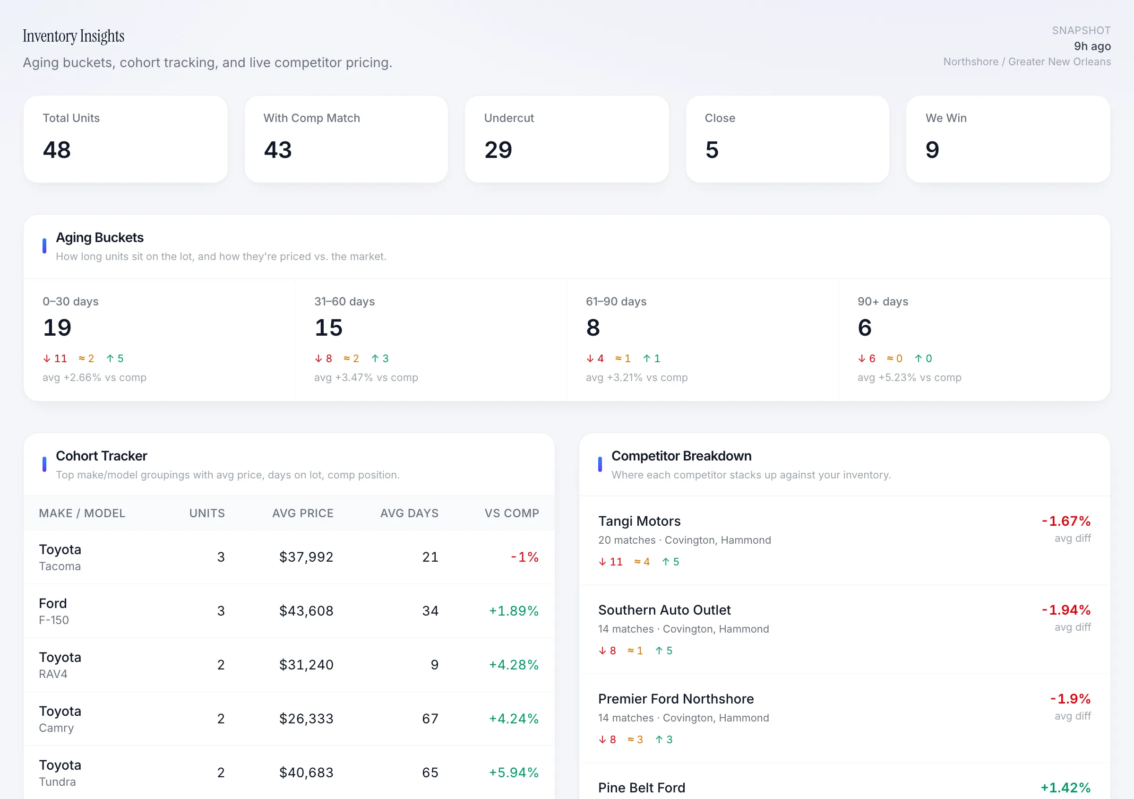Click down-arrow 8 in 31–60 days bucket
The width and height of the screenshot is (1134, 799).
tap(324, 358)
